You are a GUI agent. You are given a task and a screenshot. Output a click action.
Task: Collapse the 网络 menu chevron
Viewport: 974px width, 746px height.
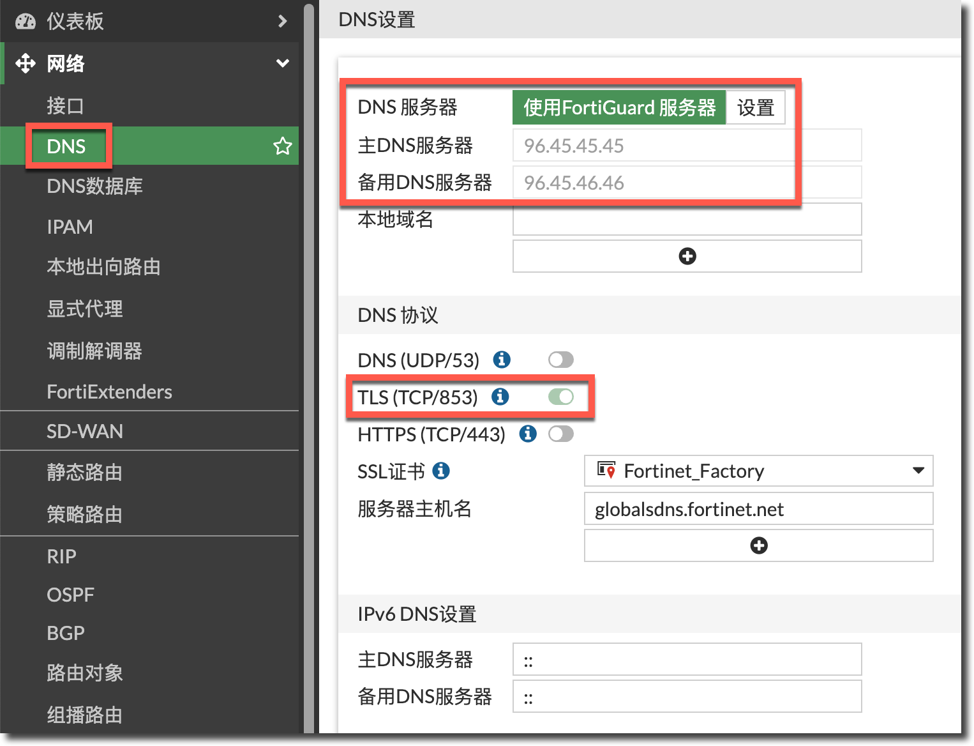283,63
